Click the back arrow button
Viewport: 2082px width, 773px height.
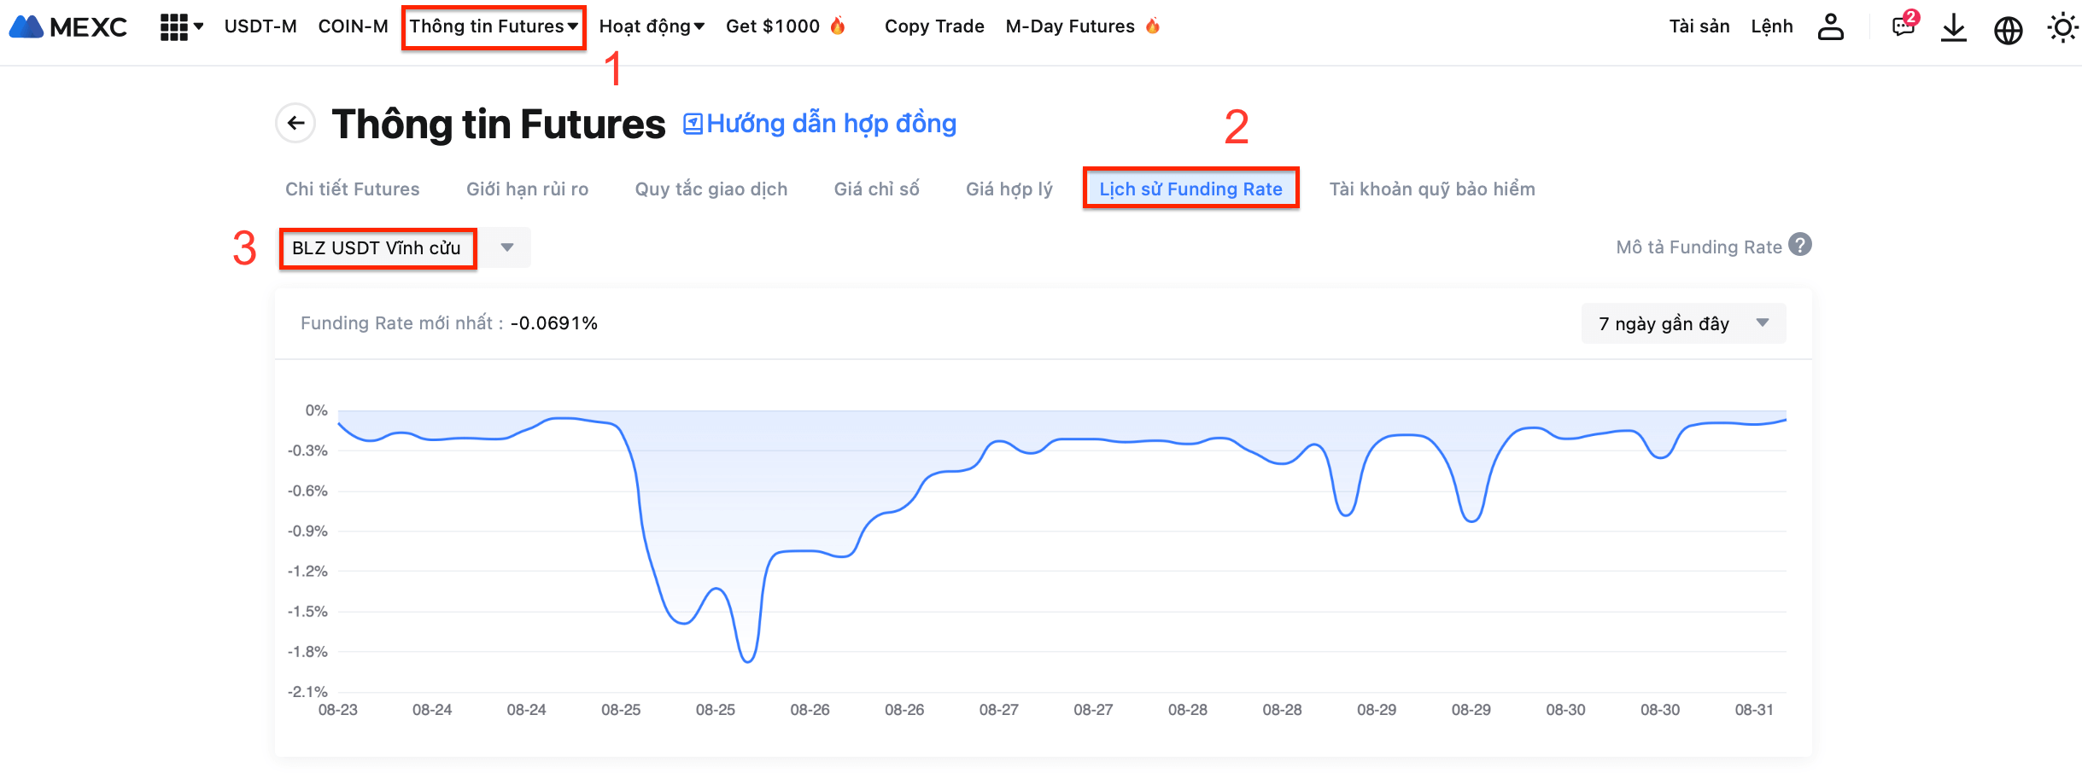tap(295, 124)
